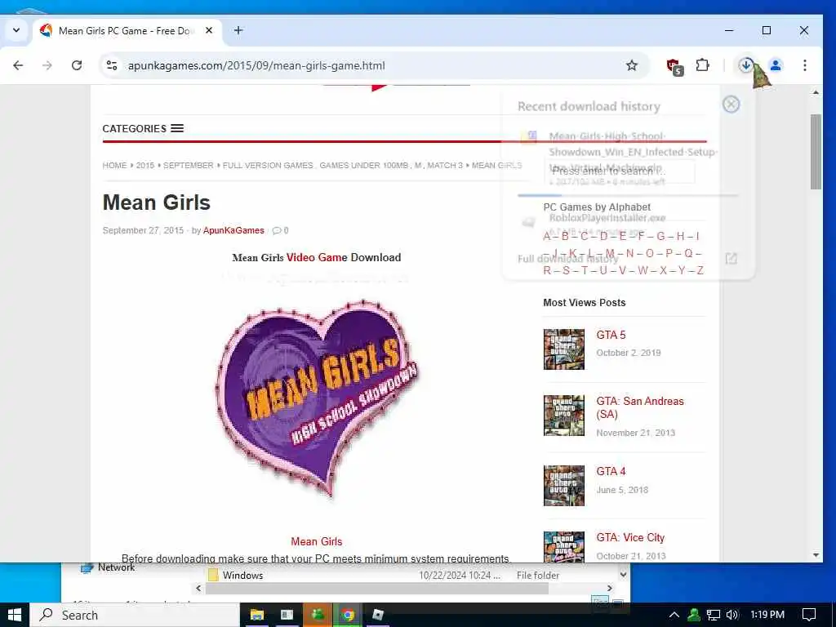Image resolution: width=836 pixels, height=627 pixels.
Task: Click the open-in-new-tab download history icon
Action: 731,259
